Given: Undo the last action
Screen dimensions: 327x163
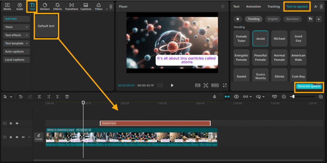Looking at the screenshot, I should pyautogui.click(x=21, y=96).
